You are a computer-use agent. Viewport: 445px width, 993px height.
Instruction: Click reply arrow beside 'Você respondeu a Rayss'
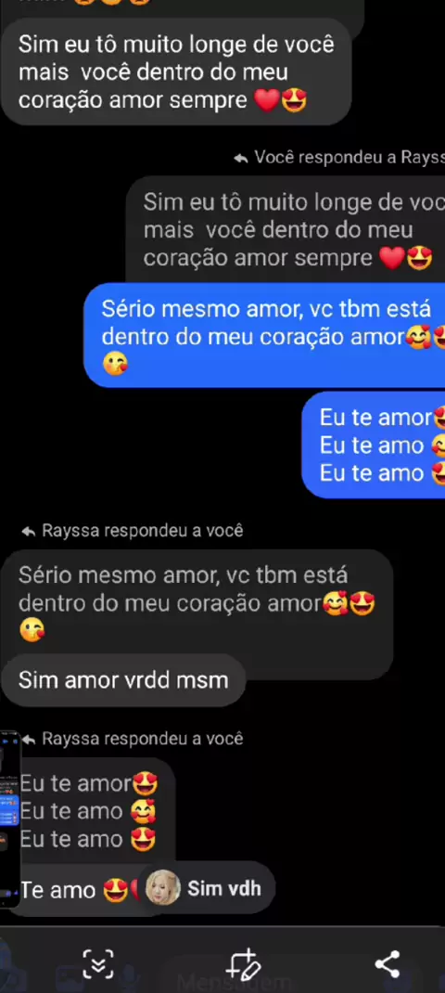click(240, 158)
